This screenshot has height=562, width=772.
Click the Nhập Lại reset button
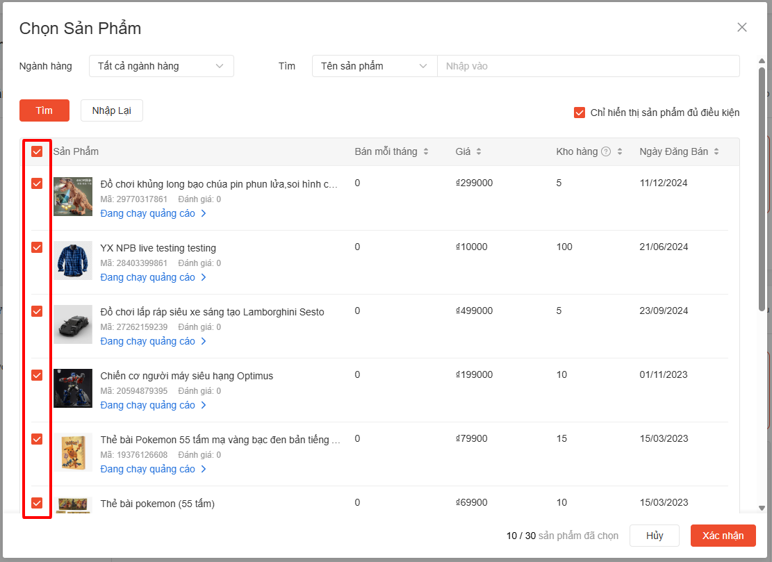coord(112,110)
